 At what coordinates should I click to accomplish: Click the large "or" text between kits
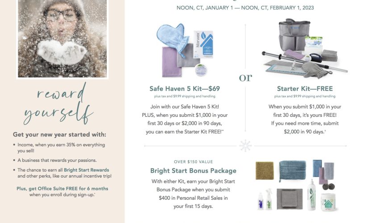point(245,78)
